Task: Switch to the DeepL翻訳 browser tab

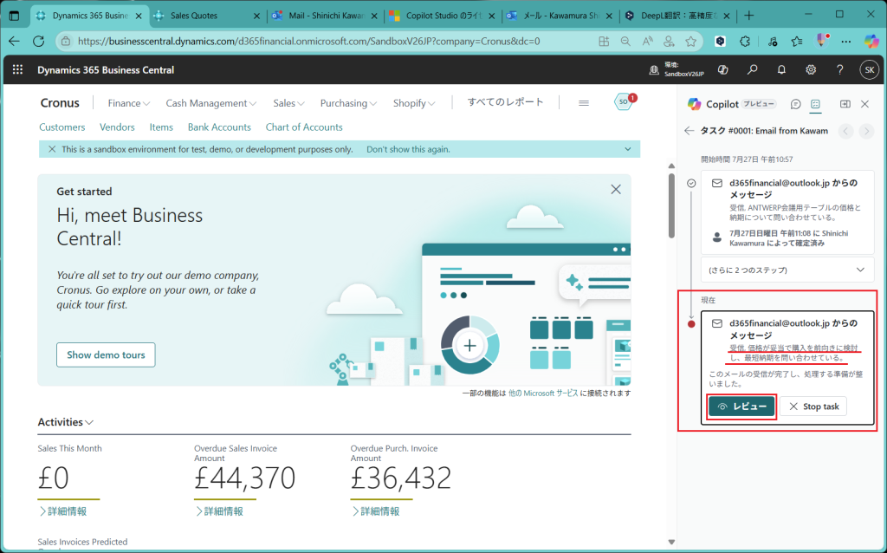Action: click(677, 16)
